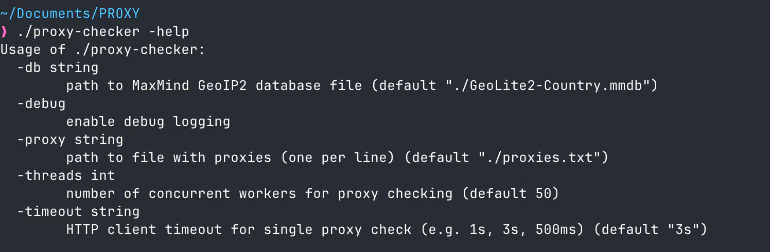Click the -debug flag
This screenshot has height=252, width=770.
41,103
